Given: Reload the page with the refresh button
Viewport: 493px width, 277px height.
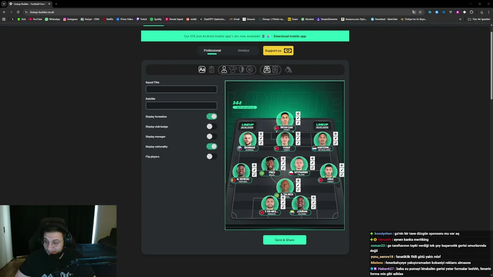Looking at the screenshot, I should click(x=18, y=12).
